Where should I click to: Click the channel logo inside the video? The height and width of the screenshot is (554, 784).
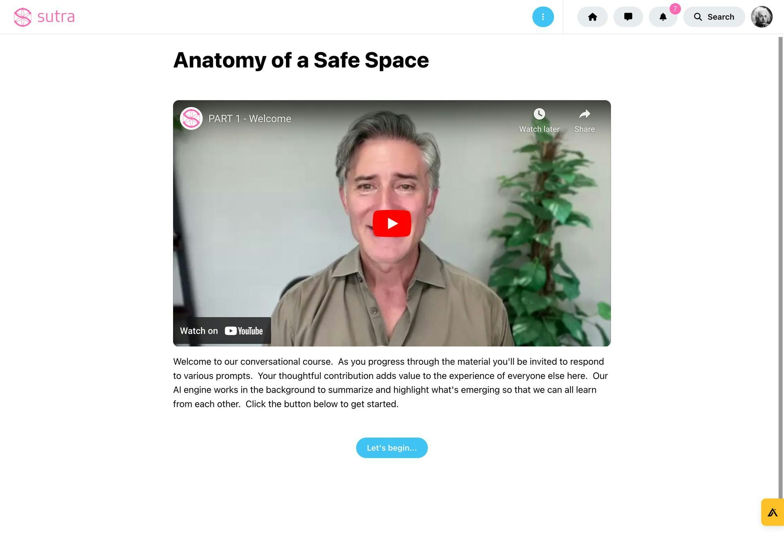pyautogui.click(x=192, y=118)
